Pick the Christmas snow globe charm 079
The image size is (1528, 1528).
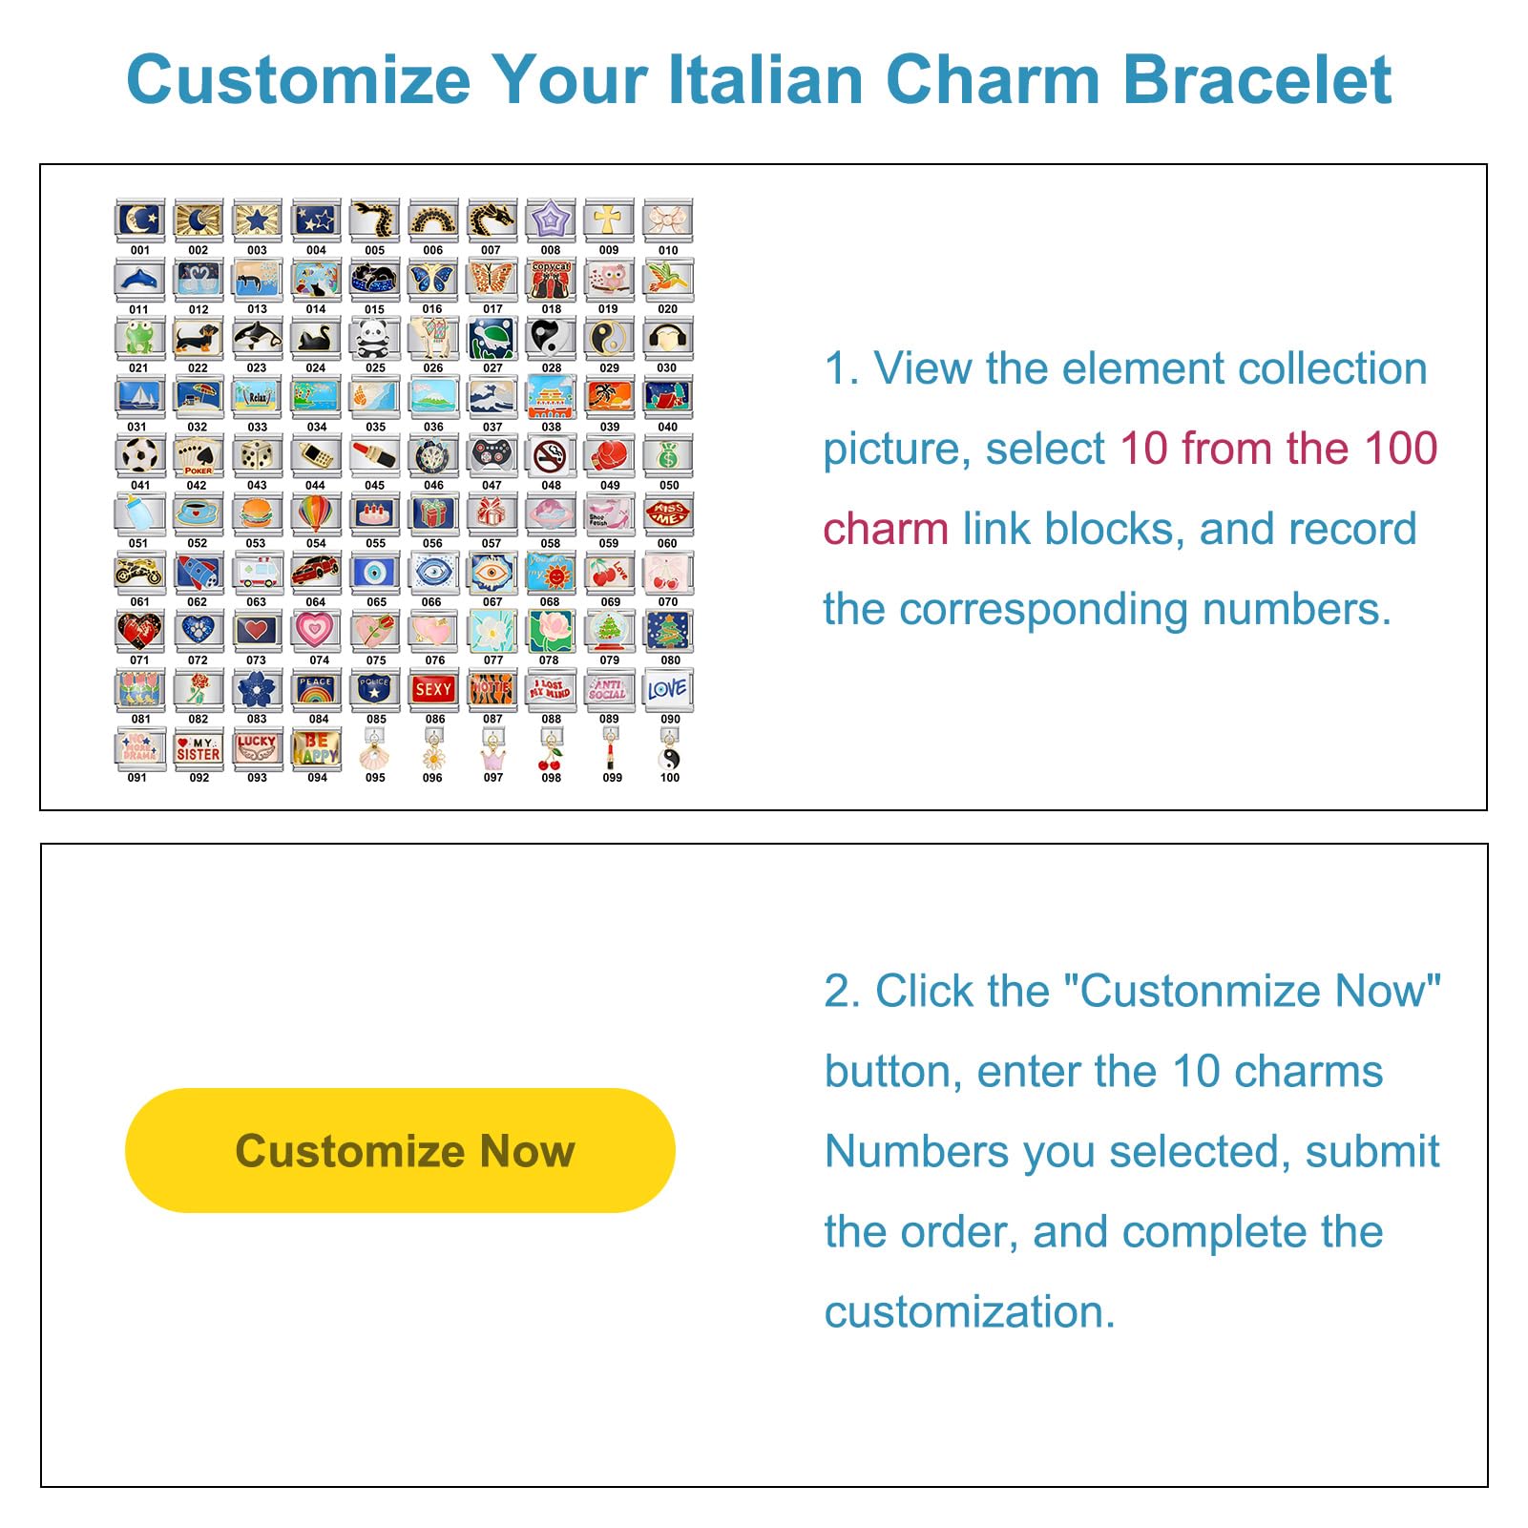608,631
